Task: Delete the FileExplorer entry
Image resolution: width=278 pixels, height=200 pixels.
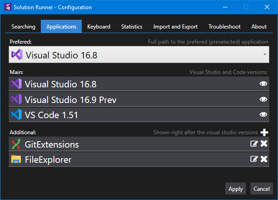Action: [x=264, y=159]
